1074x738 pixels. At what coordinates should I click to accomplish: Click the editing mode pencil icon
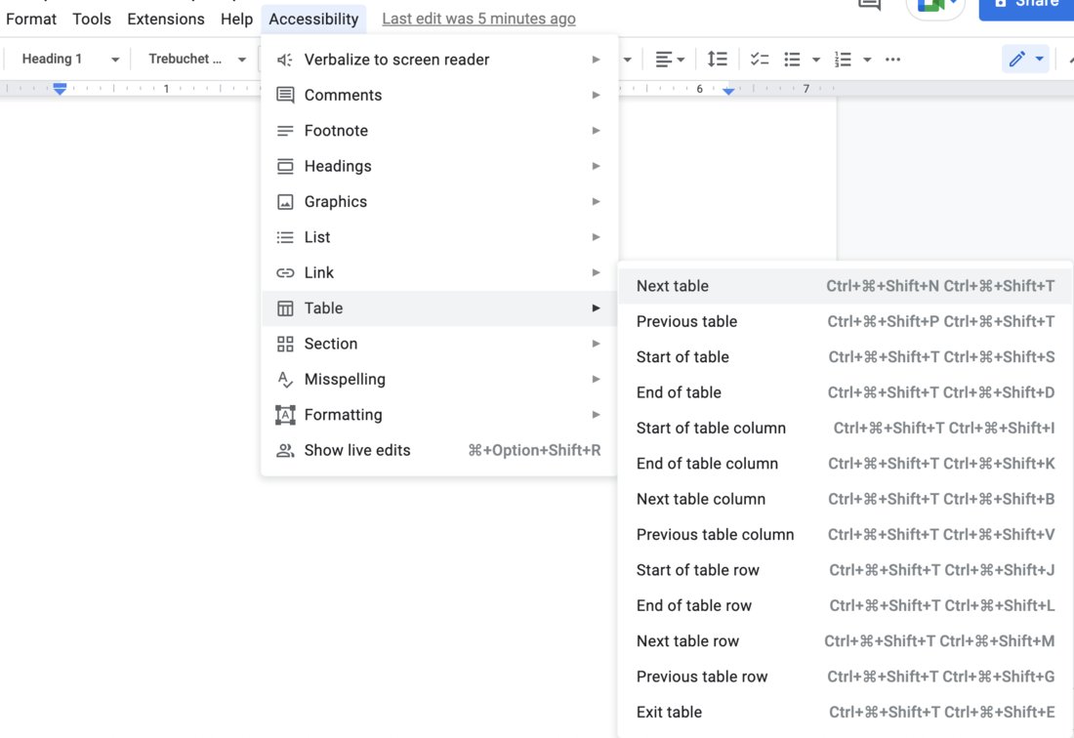[1017, 60]
